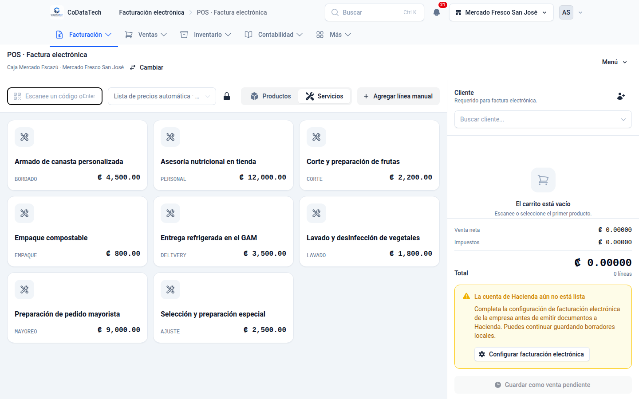Click the Corte y preparación de frutas icon
This screenshot has height=399, width=639.
tap(316, 137)
